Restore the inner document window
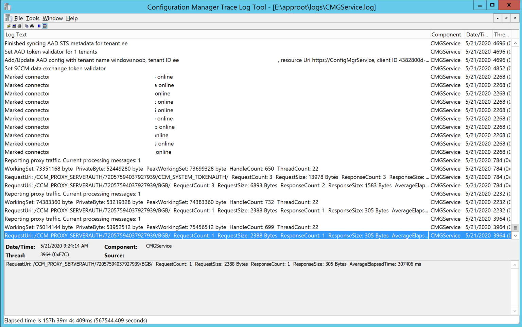The image size is (522, 327). click(506, 18)
